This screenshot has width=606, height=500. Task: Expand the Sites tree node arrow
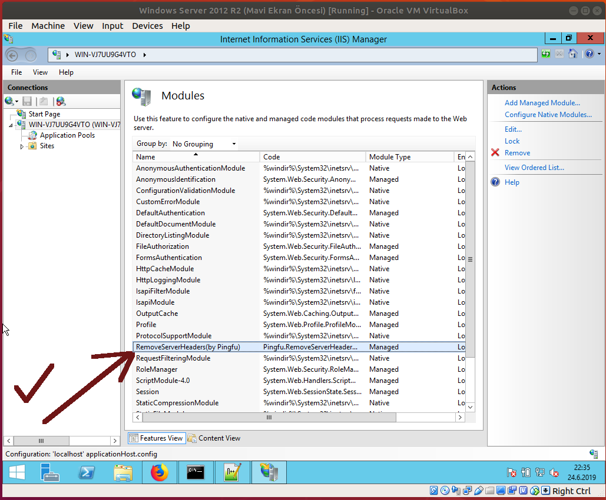pos(22,146)
